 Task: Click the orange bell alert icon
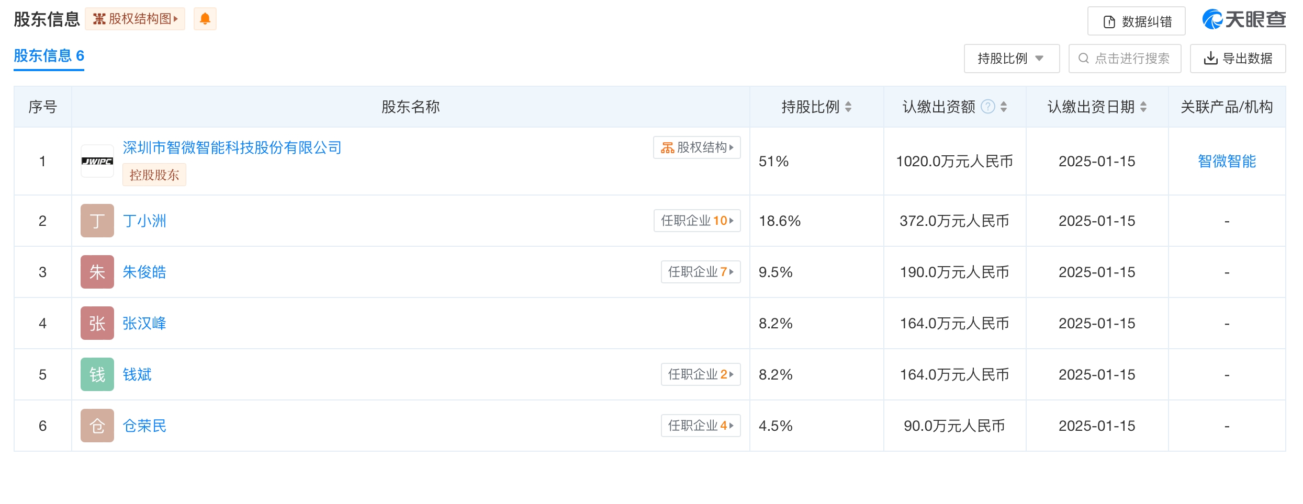(x=205, y=19)
